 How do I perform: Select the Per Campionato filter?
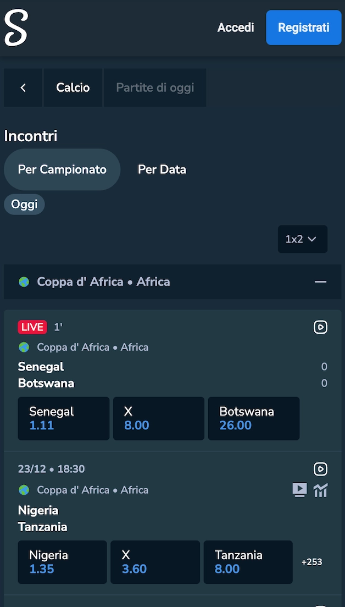[62, 169]
